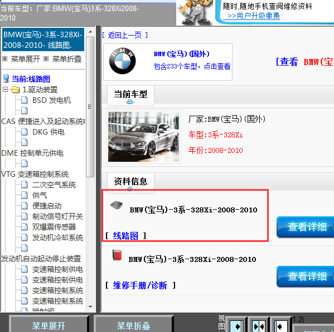This screenshot has height=332, width=334.
Task: Collapse the 1.驱动装置 tree node
Action: 6,90
